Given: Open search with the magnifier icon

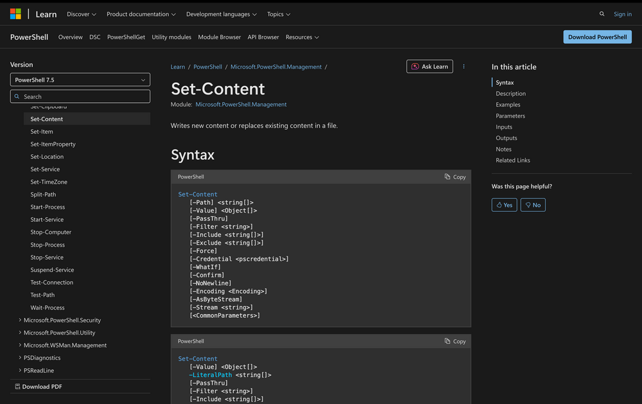Looking at the screenshot, I should (602, 14).
